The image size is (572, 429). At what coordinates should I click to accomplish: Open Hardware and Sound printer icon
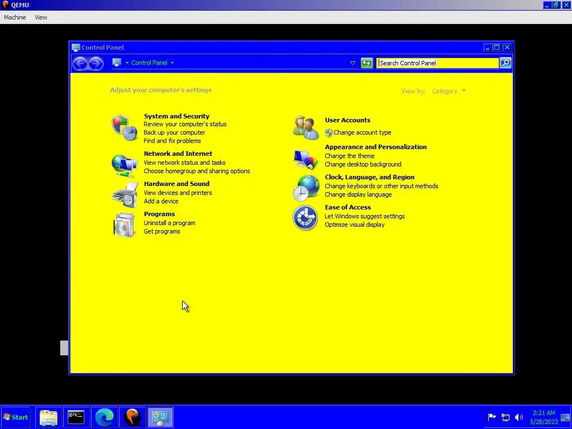[125, 195]
